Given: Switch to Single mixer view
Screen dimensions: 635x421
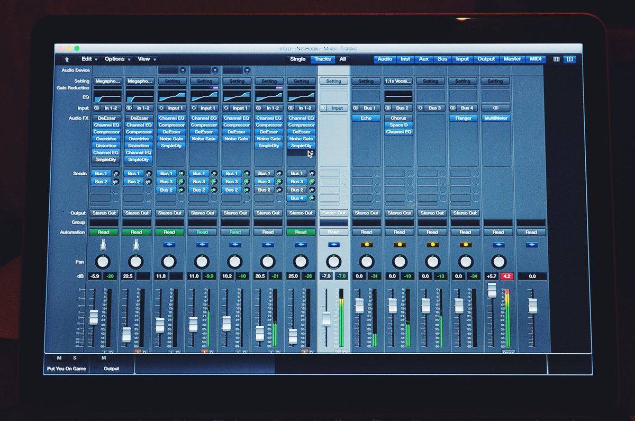Looking at the screenshot, I should tap(298, 59).
